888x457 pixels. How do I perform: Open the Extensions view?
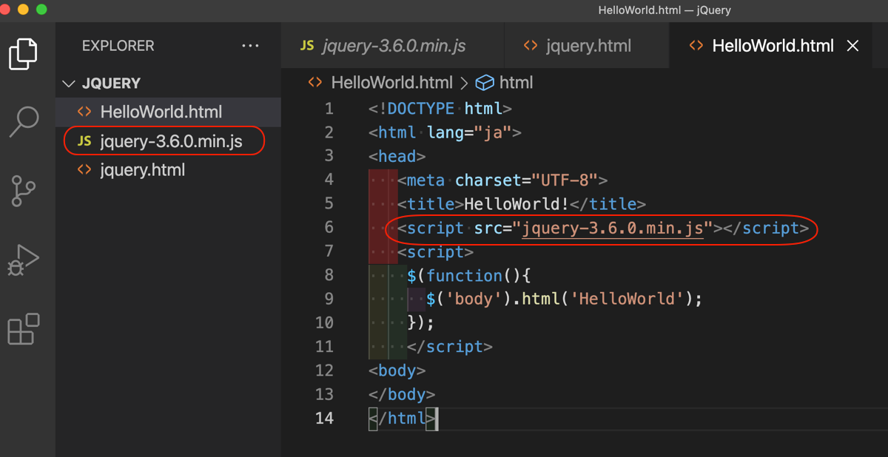tap(23, 328)
